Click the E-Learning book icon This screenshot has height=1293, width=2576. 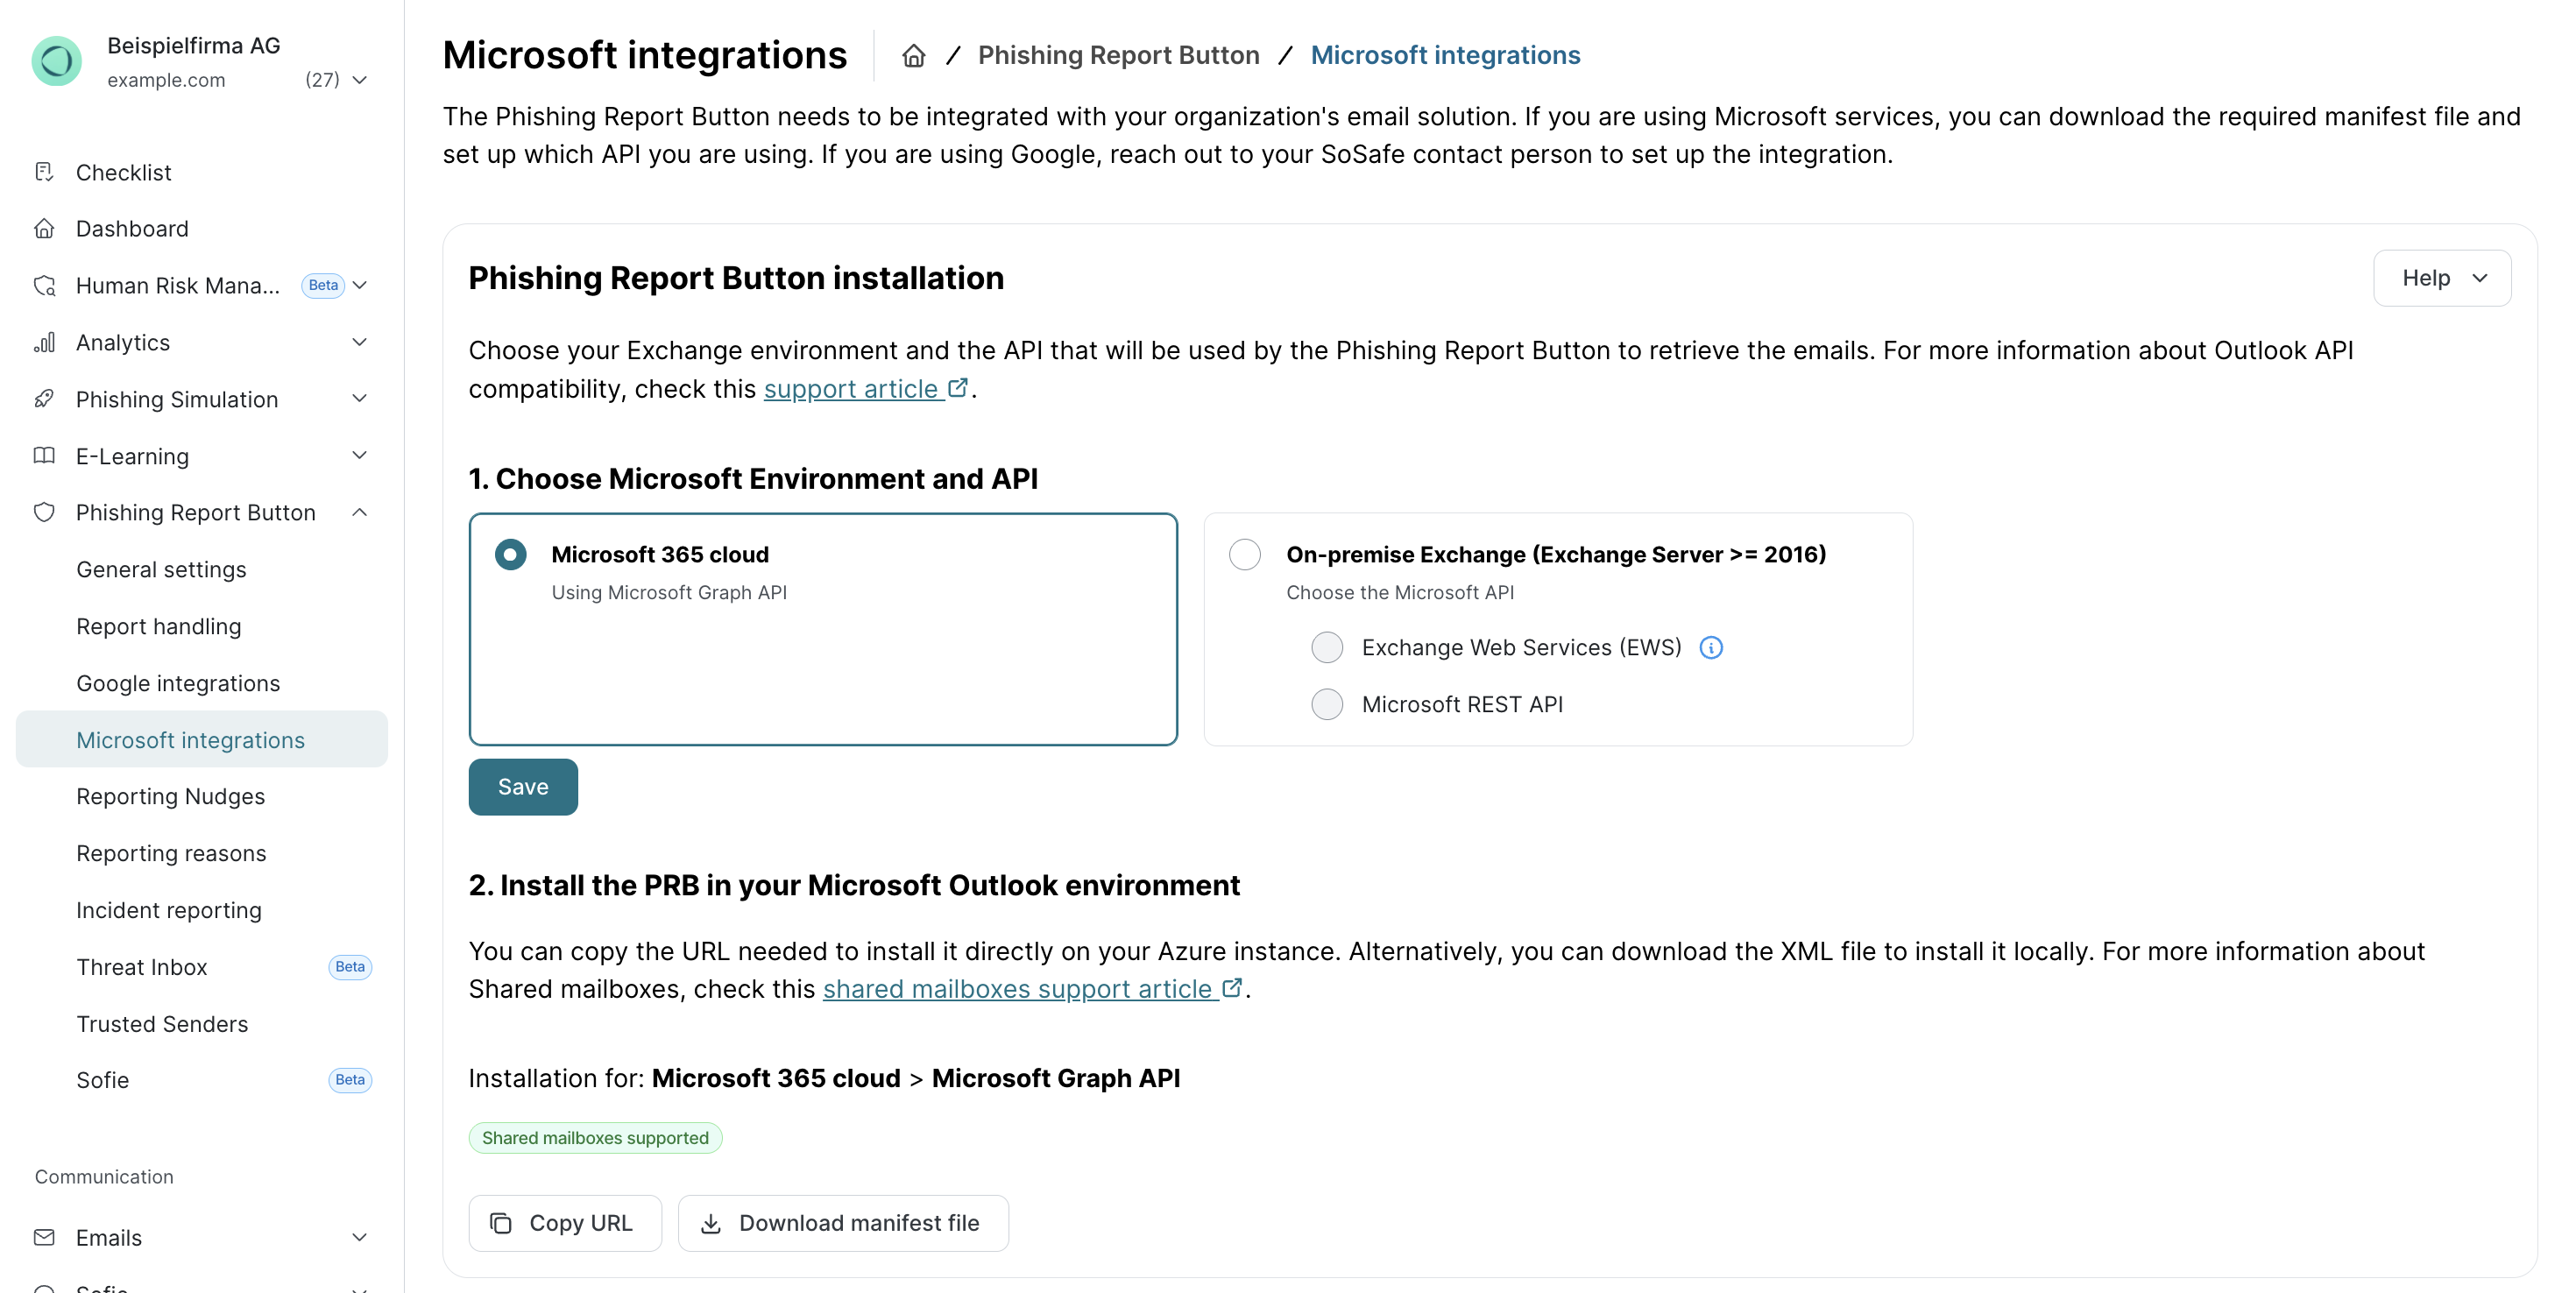pos(44,456)
